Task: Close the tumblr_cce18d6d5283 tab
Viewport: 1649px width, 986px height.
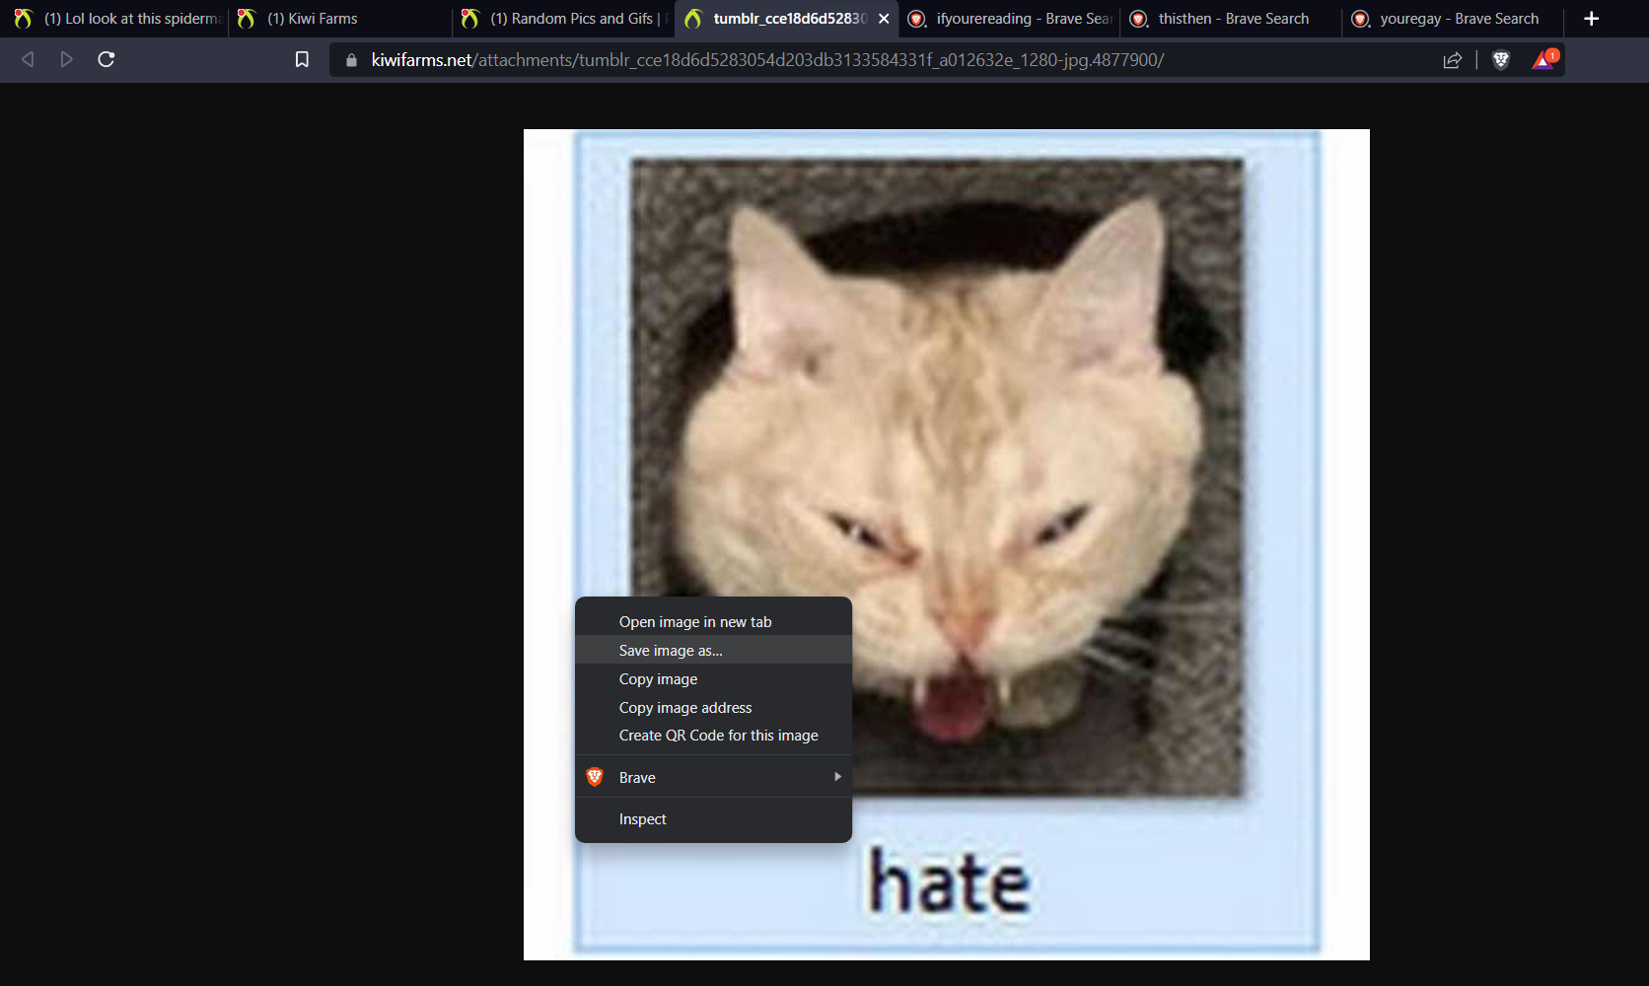Action: [x=884, y=19]
